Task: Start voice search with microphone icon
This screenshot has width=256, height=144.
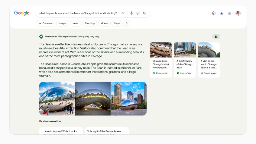Action: coord(131,13)
